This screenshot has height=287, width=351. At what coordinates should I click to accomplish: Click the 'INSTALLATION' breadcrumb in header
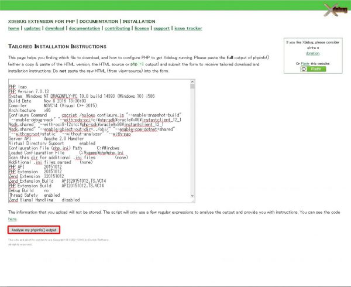[x=138, y=20]
